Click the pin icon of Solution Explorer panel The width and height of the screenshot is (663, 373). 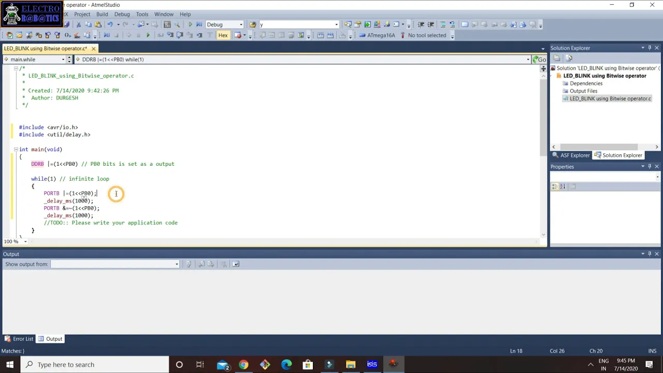click(650, 48)
